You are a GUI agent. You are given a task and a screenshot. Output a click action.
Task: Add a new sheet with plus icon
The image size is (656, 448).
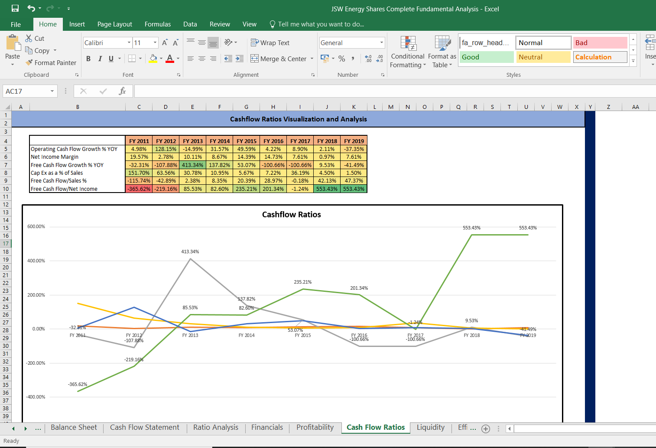(486, 429)
